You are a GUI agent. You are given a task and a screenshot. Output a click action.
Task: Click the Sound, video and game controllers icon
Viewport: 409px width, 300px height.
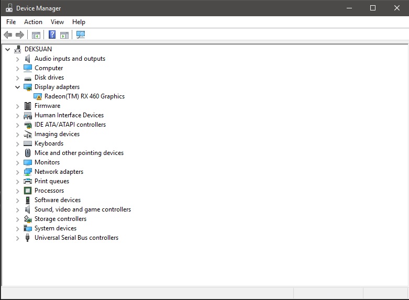point(28,209)
